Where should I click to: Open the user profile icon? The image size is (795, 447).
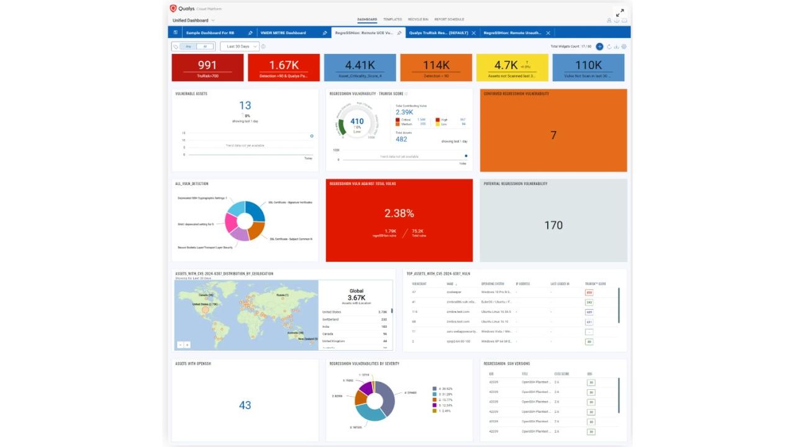click(x=609, y=20)
